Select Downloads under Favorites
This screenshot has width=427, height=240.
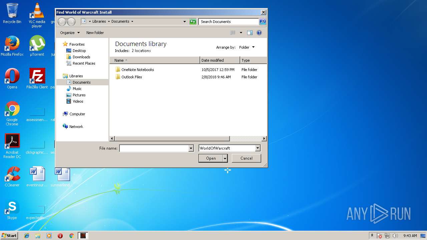[81, 57]
